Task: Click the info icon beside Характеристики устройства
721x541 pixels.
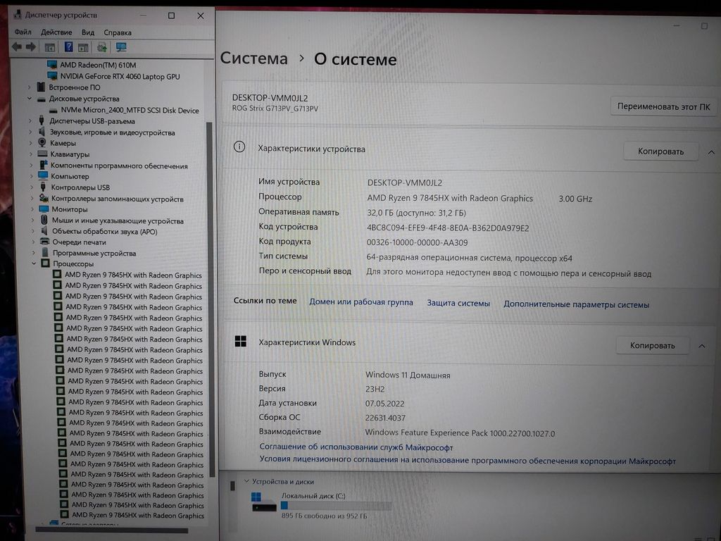Action: tap(239, 147)
